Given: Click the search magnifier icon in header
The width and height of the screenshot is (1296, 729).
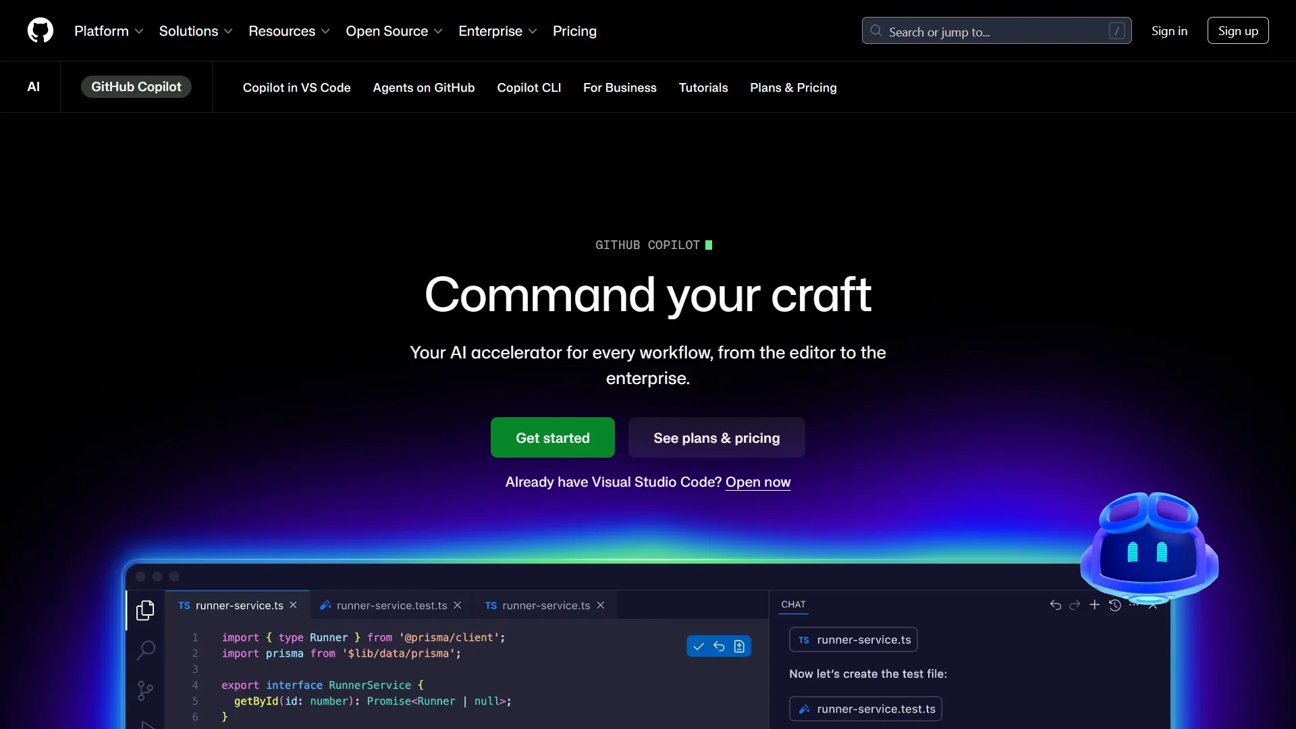Looking at the screenshot, I should [x=876, y=30].
